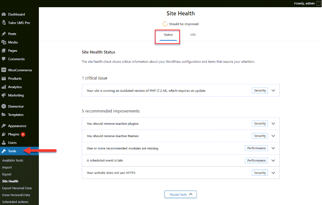The image size is (322, 205).
Task: Select the Status tab
Action: [x=168, y=34]
